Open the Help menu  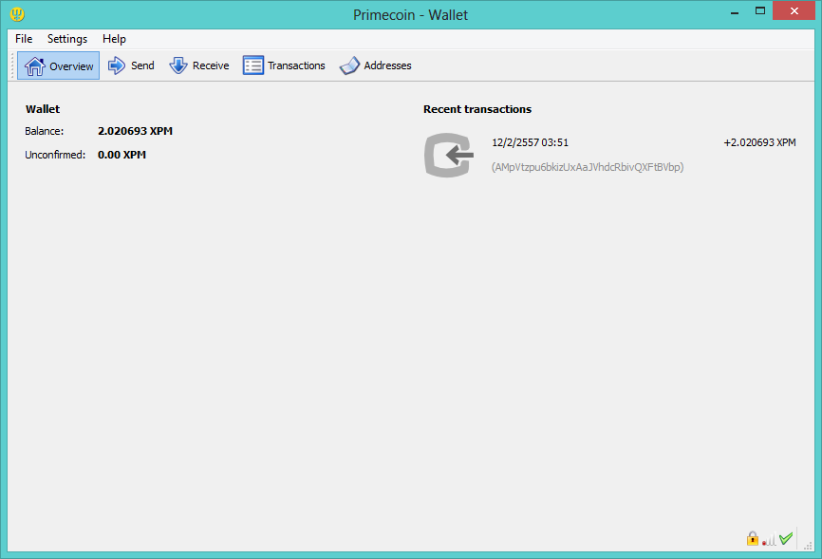pyautogui.click(x=114, y=39)
